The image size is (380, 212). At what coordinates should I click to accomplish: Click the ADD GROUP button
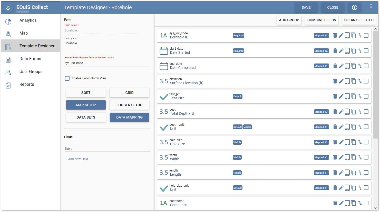[289, 20]
